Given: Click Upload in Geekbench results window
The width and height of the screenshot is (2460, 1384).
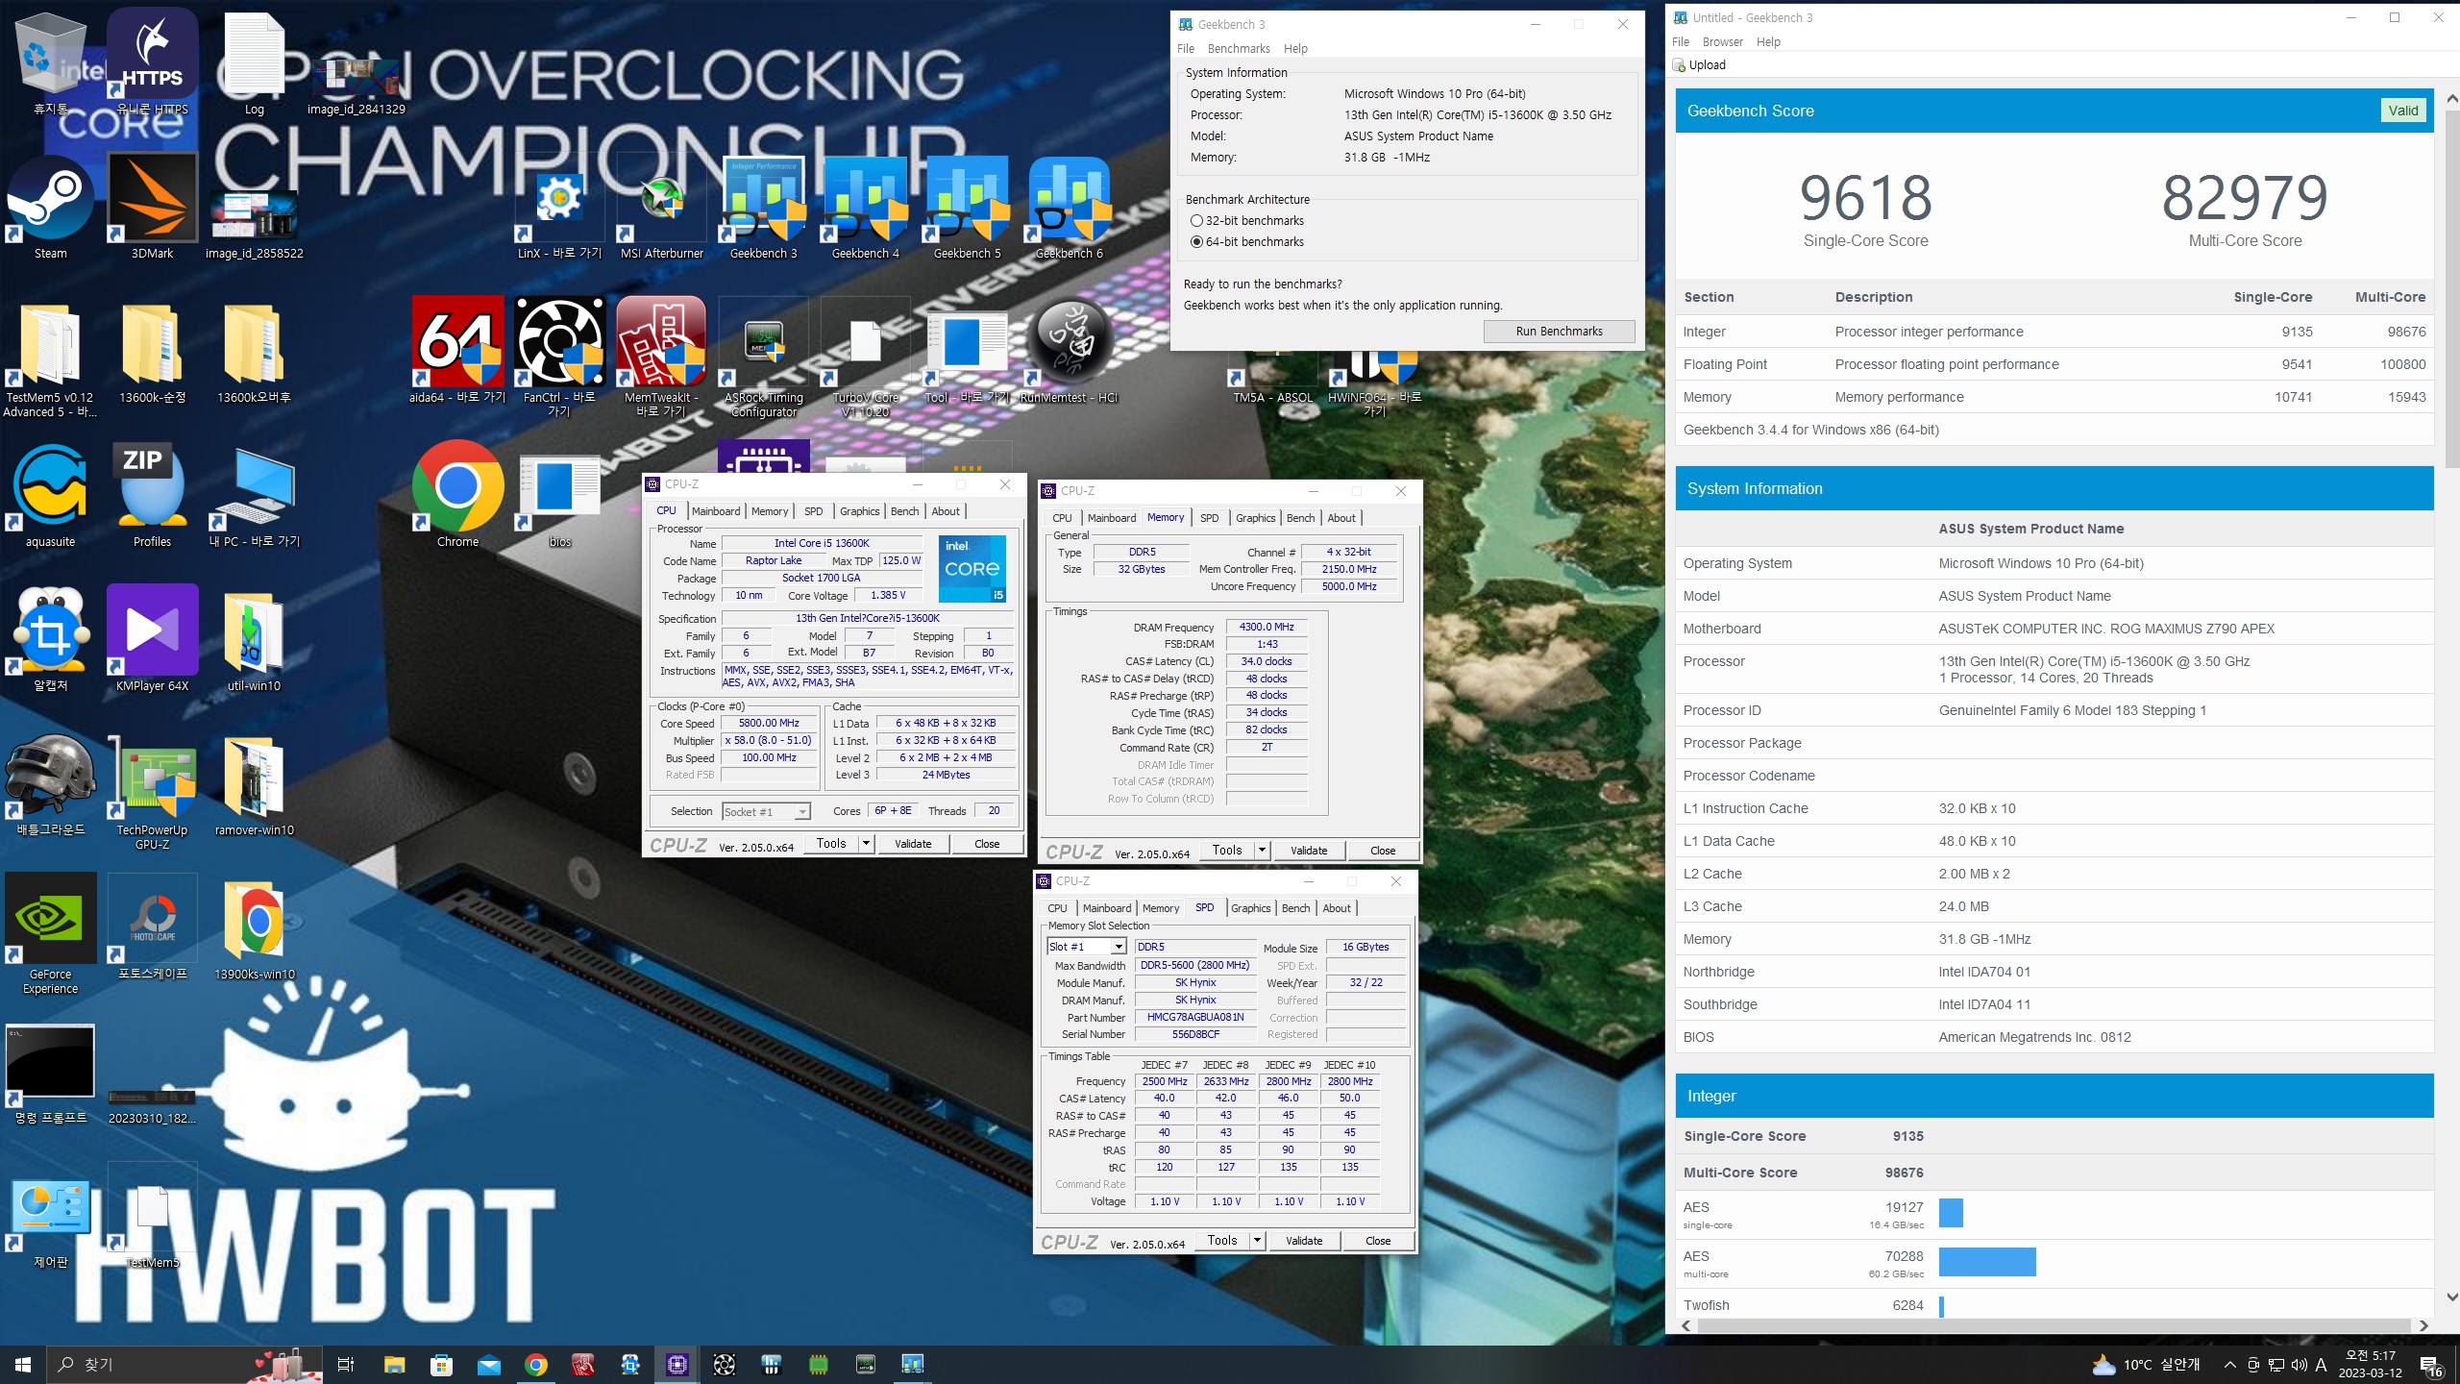Looking at the screenshot, I should tap(1699, 65).
